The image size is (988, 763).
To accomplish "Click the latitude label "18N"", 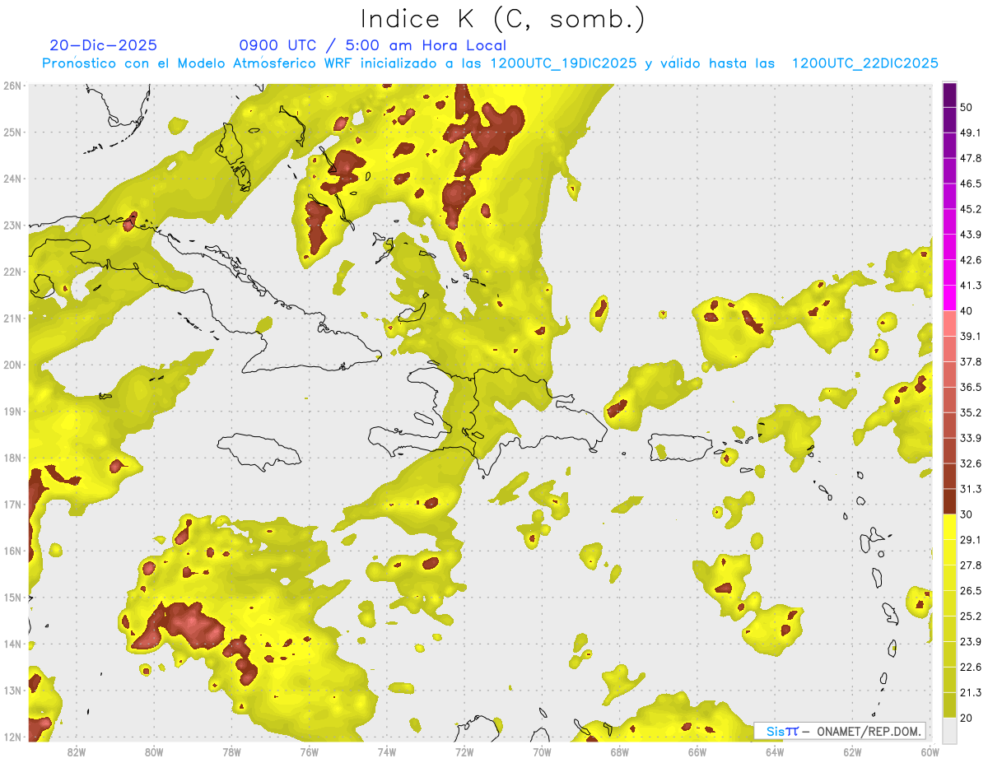I will click(12, 458).
